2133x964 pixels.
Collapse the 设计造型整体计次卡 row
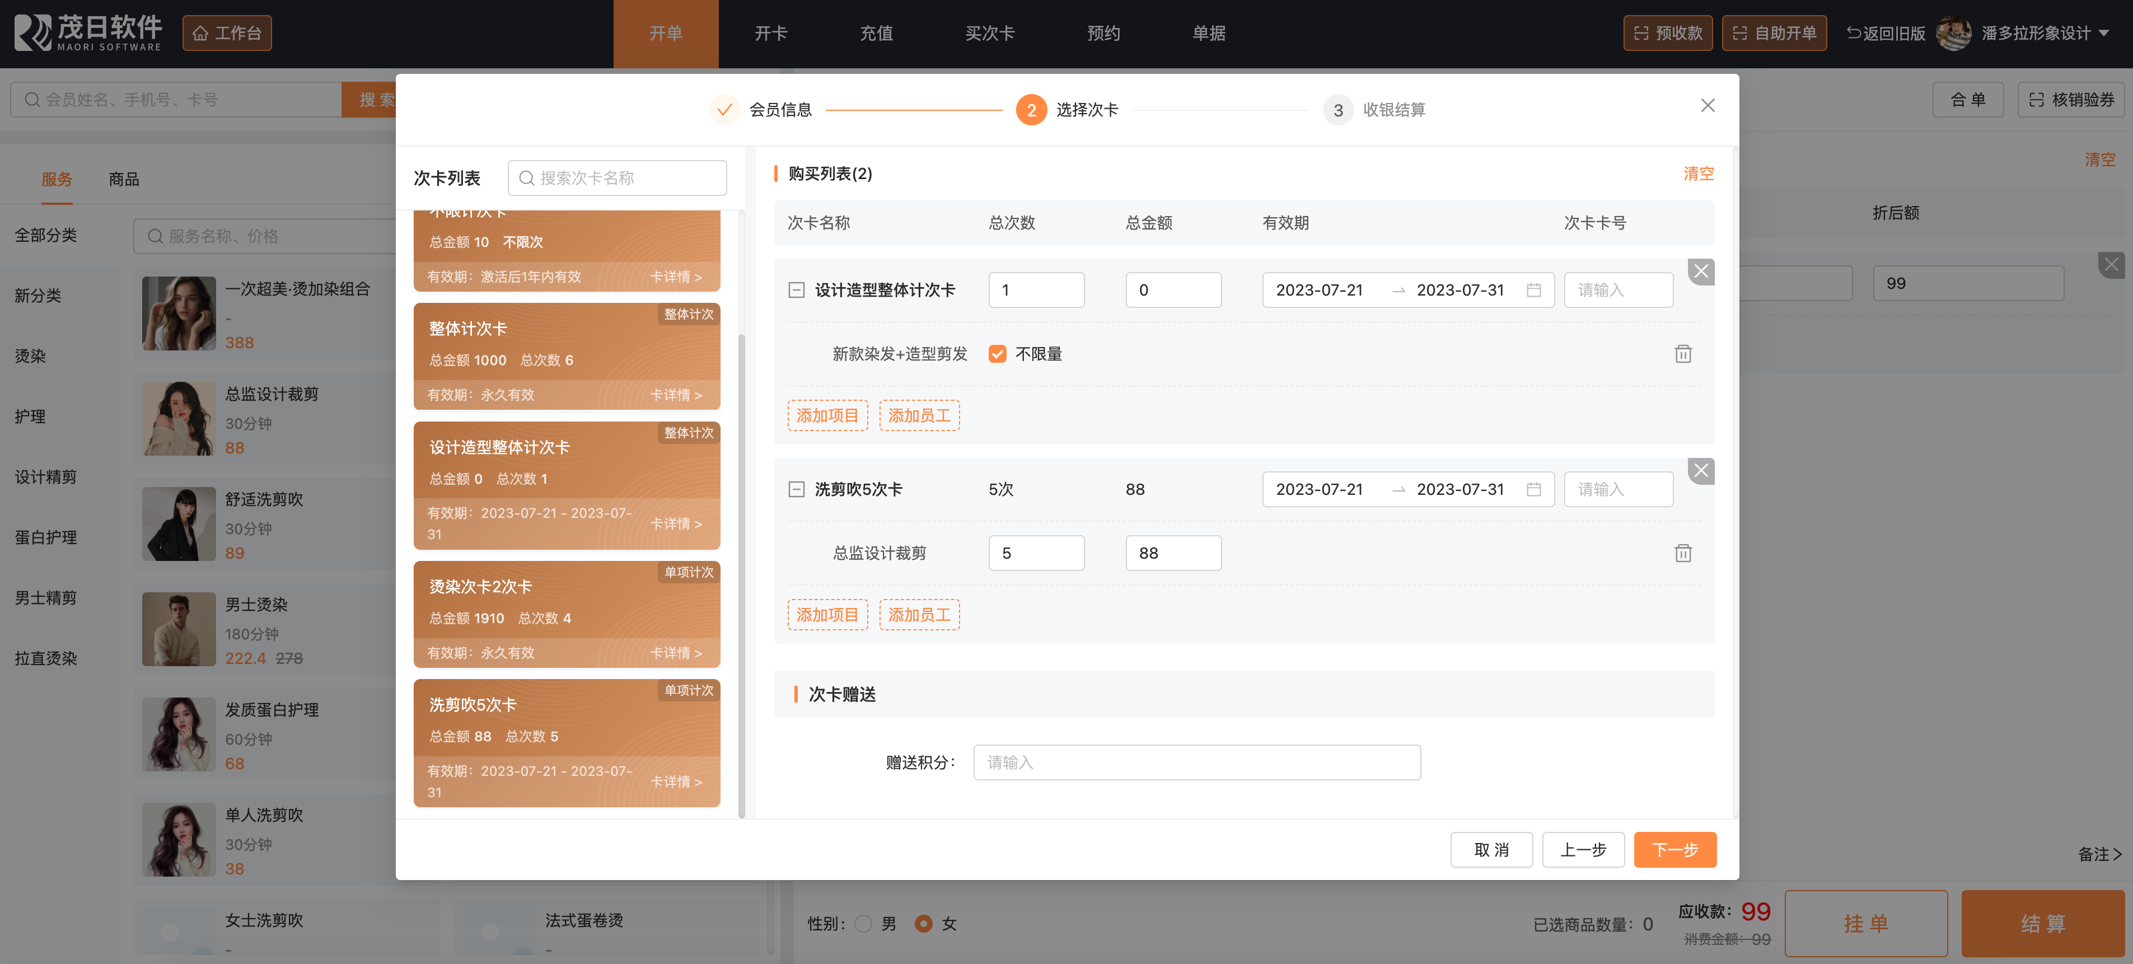coord(796,290)
